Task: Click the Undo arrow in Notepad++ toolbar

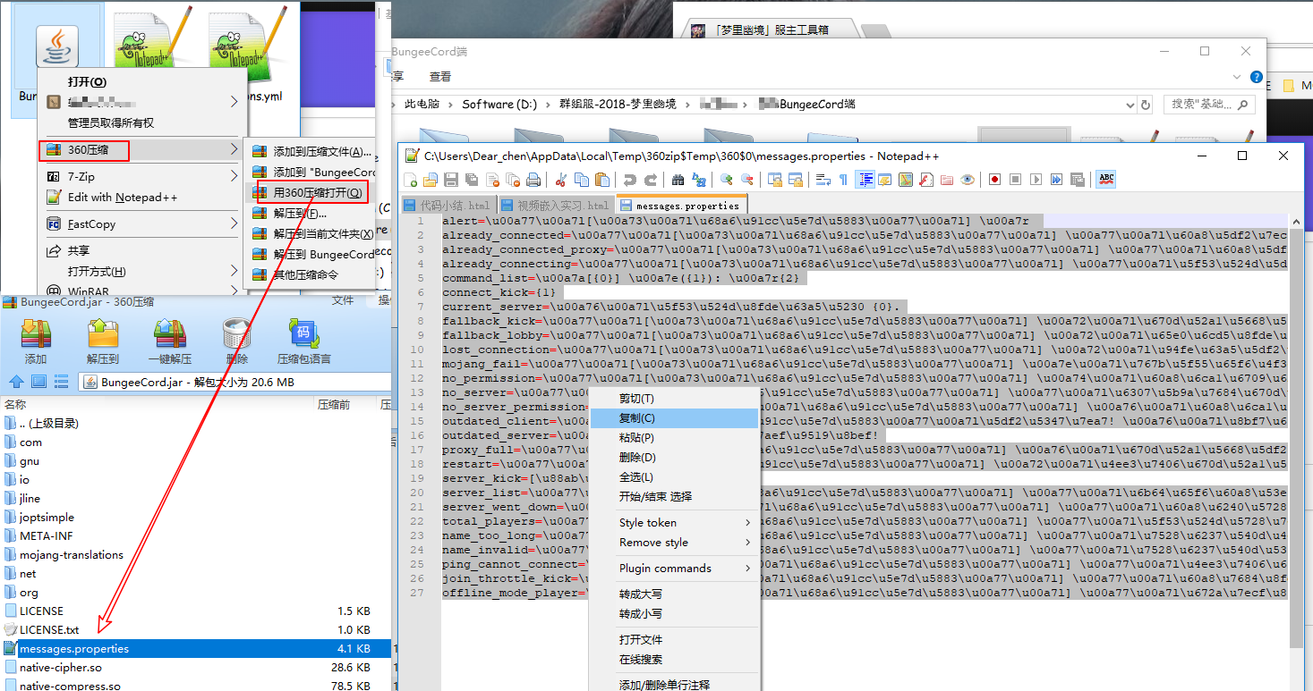Action: coord(629,180)
